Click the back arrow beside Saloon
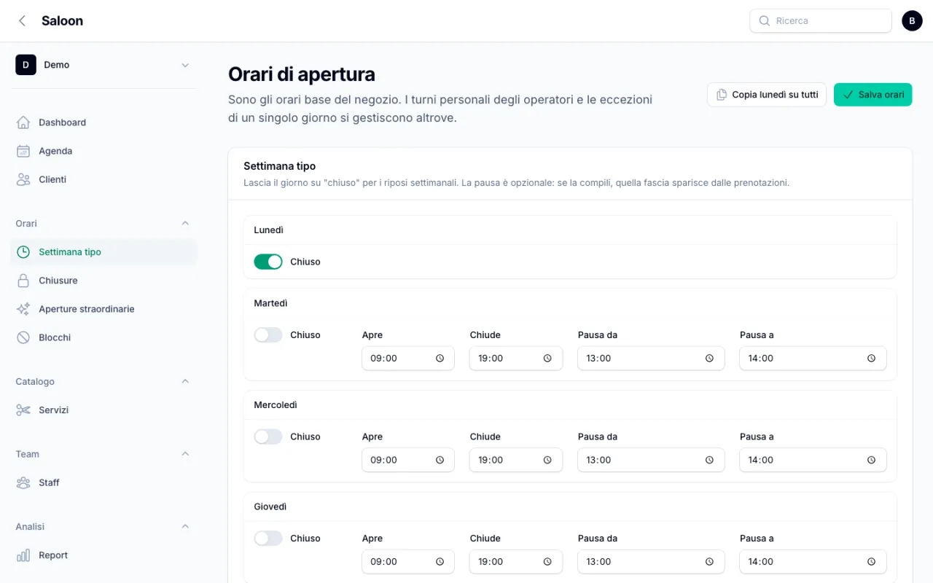Image resolution: width=933 pixels, height=583 pixels. tap(23, 21)
